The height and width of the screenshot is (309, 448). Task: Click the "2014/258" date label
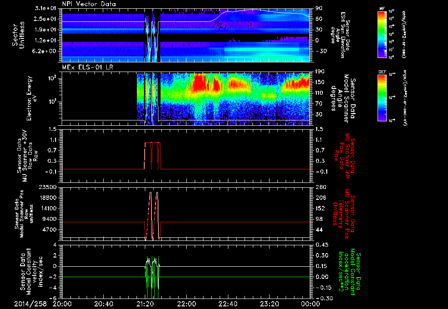(x=31, y=304)
